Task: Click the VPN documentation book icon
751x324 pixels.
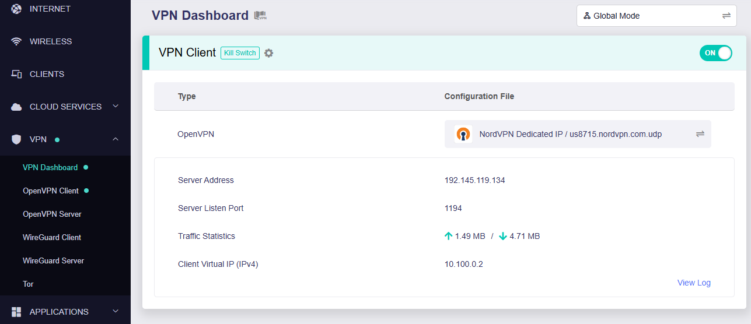Action: tap(260, 16)
